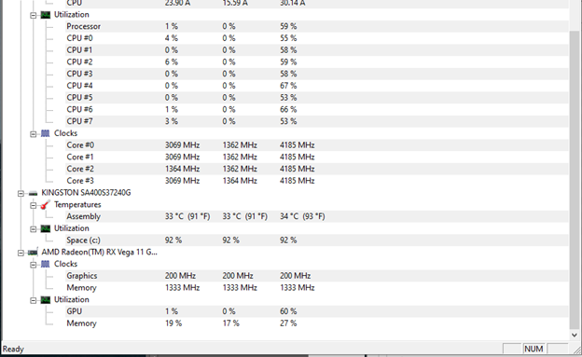The width and height of the screenshot is (582, 357).
Task: Click the CPU Utilization graph icon
Action: coord(46,15)
